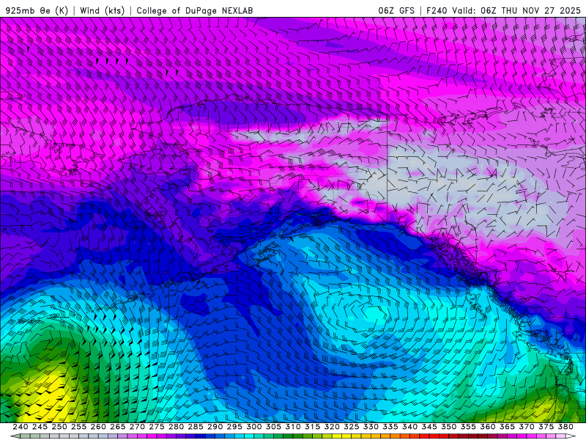Click the colorbar's right end arrow
The image size is (586, 440).
click(x=571, y=436)
